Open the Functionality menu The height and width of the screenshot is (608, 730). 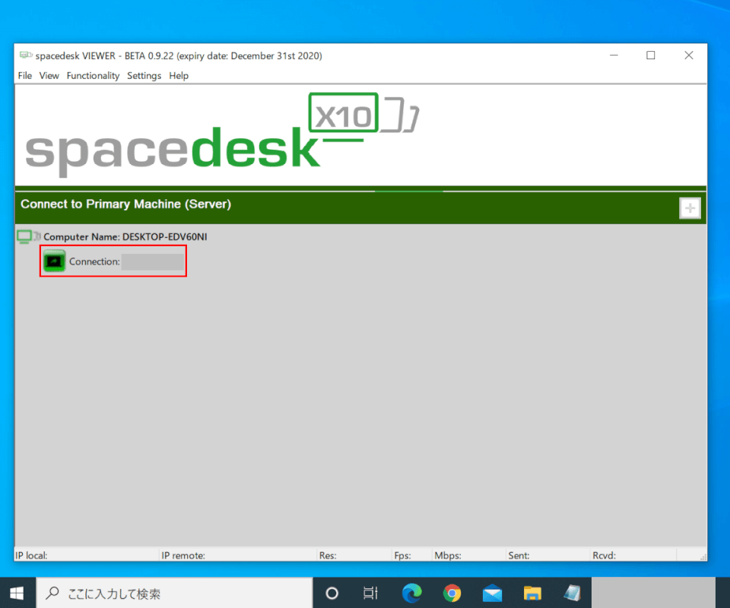[93, 76]
